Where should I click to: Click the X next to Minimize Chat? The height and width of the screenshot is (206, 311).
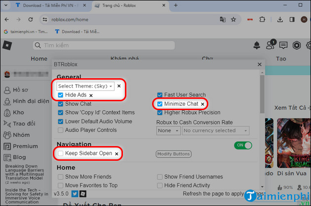202,104
